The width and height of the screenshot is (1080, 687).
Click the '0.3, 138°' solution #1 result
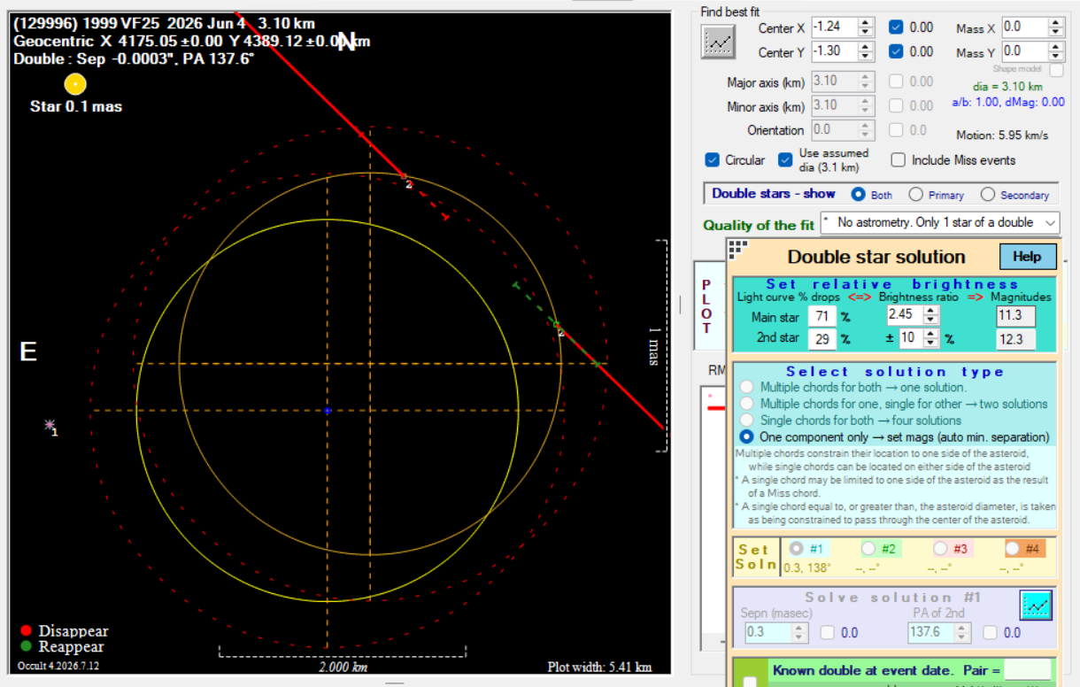(x=807, y=567)
